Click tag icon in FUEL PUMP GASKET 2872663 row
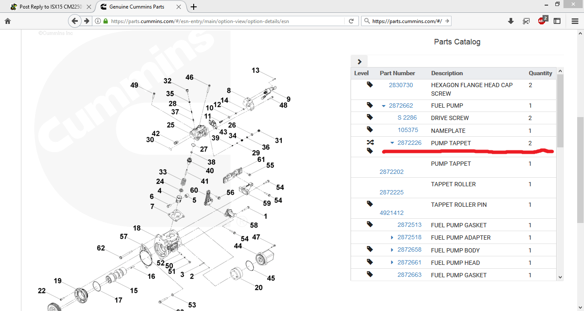 click(370, 274)
